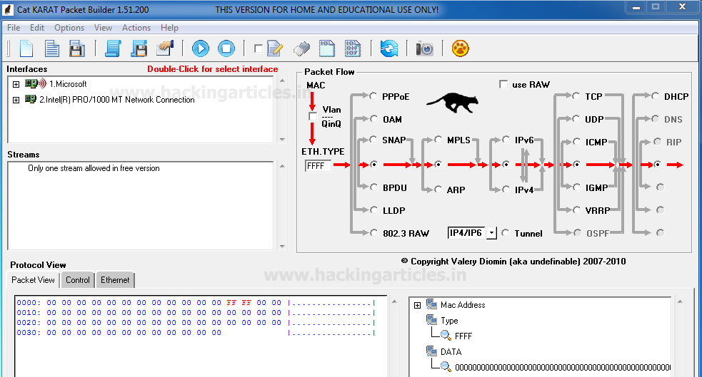Screen dimensions: 702x377
Task: Click the hand holding document icon
Action: (166, 48)
